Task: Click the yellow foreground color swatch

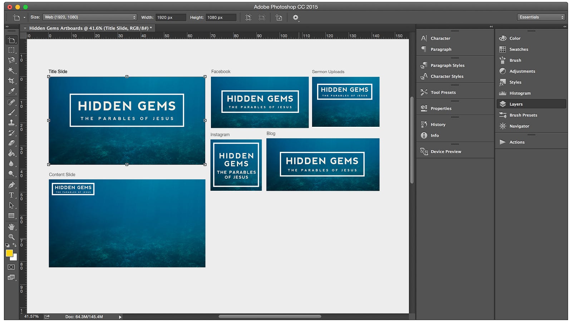Action: tap(9, 253)
